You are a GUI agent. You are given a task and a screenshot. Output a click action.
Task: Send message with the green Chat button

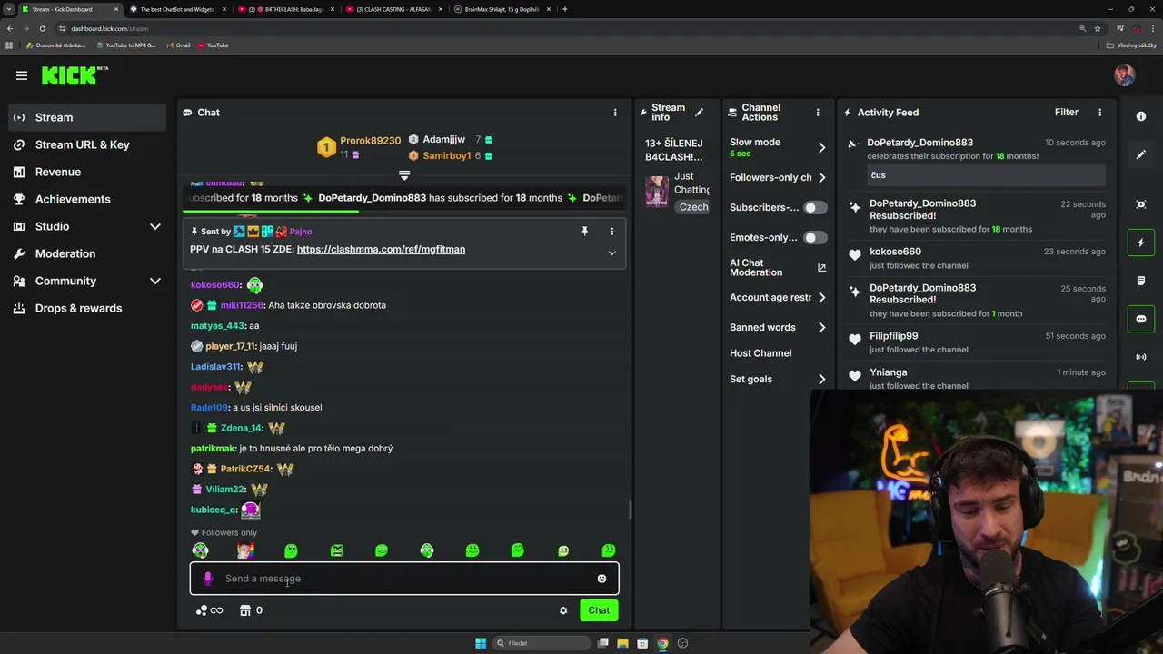point(599,610)
